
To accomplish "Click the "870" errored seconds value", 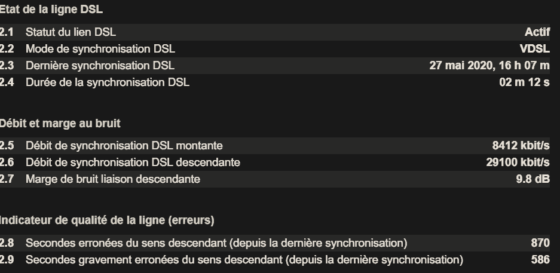I will coord(540,243).
